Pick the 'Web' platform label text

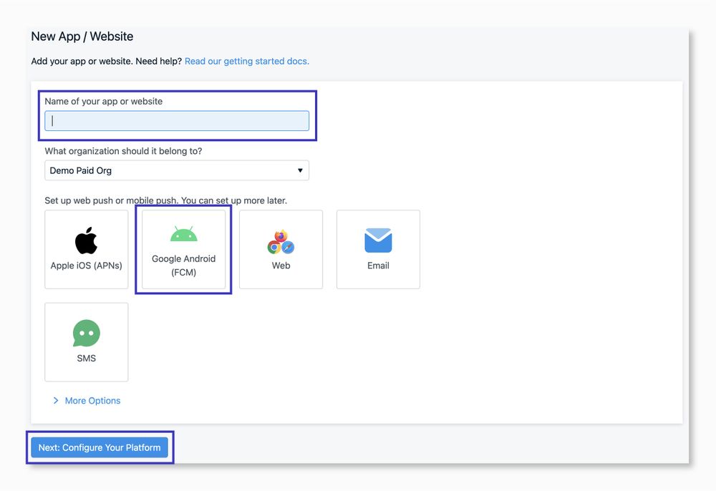tap(281, 266)
